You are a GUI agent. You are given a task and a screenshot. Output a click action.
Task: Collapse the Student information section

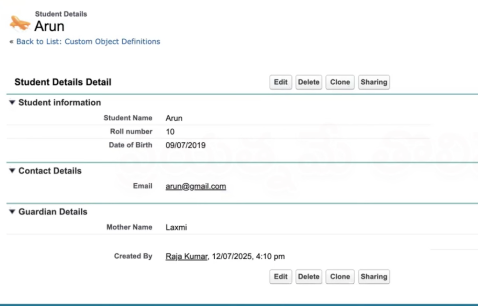click(x=11, y=103)
